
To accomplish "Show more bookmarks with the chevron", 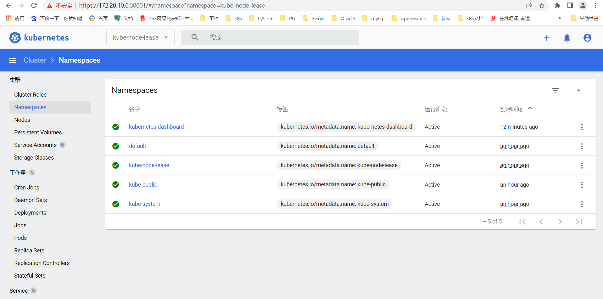I will (560, 18).
